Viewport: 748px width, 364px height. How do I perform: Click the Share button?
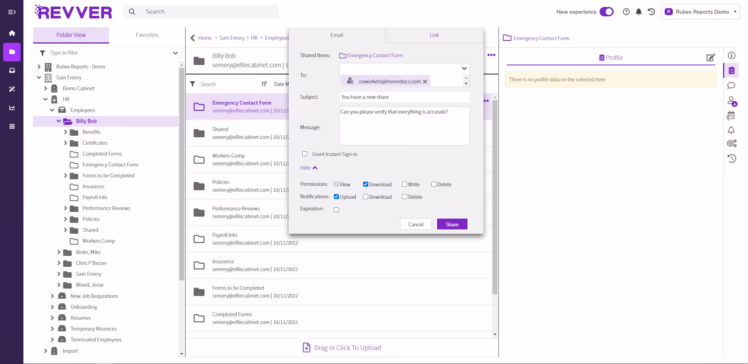coord(452,224)
